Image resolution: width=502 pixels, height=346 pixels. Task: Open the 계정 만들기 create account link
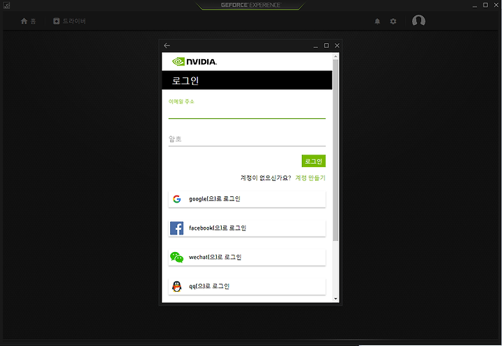click(310, 178)
